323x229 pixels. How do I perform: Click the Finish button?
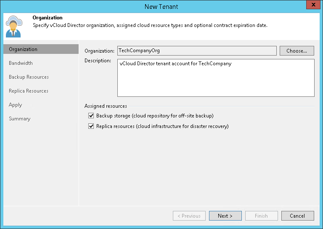262,216
